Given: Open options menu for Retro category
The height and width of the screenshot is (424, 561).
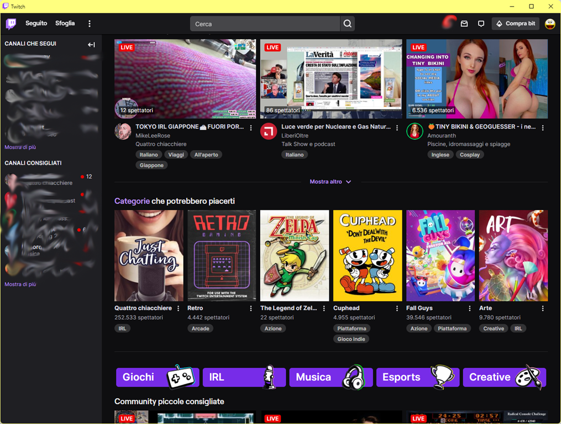Looking at the screenshot, I should tap(251, 308).
